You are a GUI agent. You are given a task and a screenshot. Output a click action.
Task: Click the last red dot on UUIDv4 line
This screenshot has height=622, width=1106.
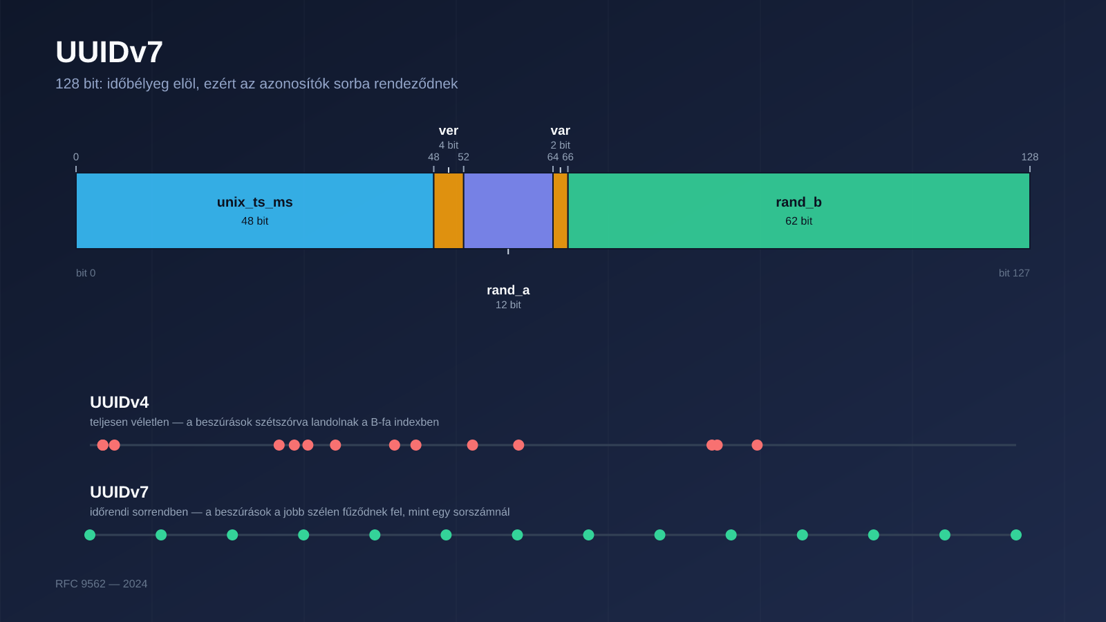coord(757,445)
